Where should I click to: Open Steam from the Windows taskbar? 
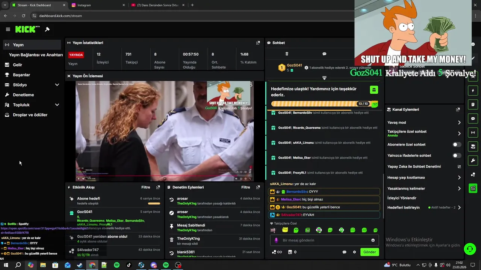[80, 265]
